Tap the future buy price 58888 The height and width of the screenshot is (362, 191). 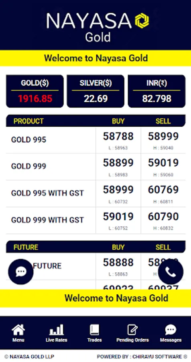coord(118,263)
